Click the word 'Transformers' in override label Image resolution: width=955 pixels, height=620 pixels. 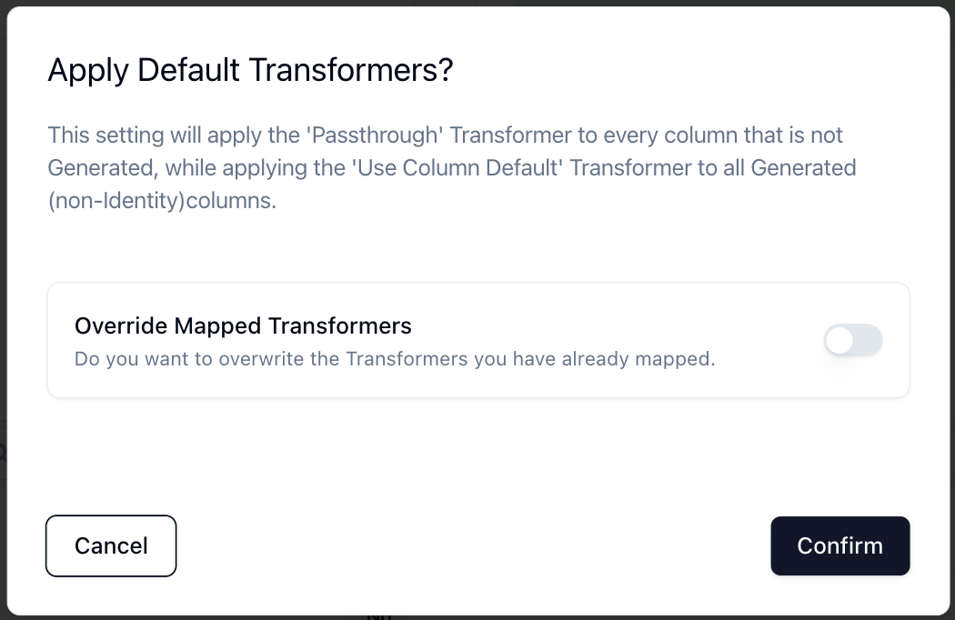point(340,325)
